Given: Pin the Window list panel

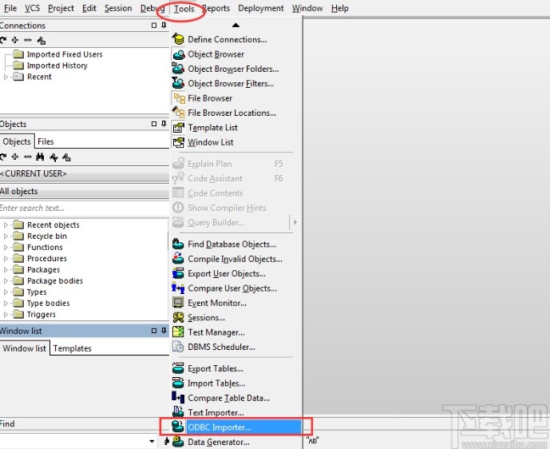Looking at the screenshot, I should pos(164,331).
